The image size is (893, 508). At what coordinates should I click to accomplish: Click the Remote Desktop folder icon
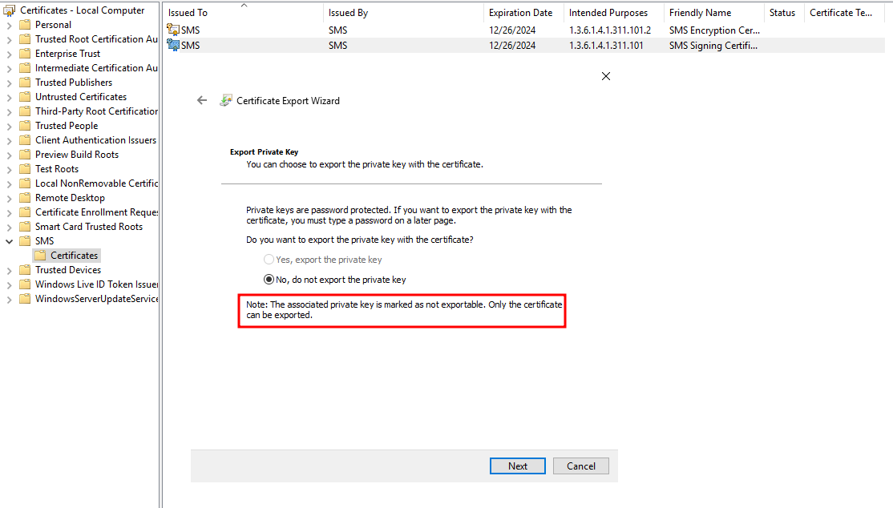pyautogui.click(x=25, y=198)
